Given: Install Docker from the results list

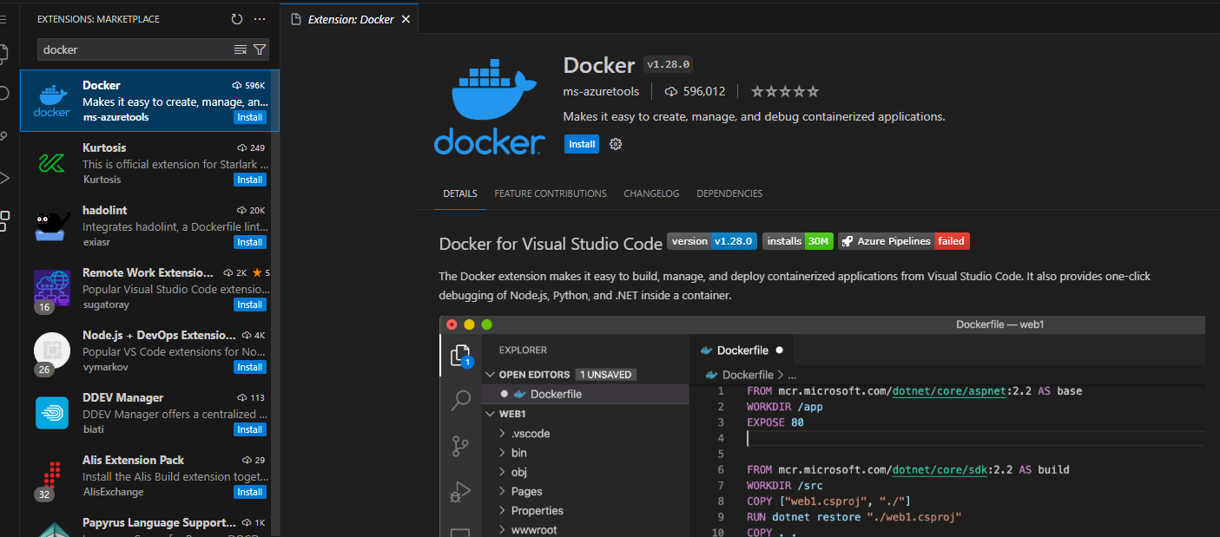Looking at the screenshot, I should tap(250, 117).
